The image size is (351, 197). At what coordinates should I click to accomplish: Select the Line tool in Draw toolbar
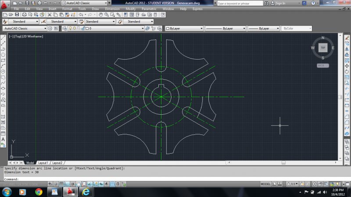(3, 38)
